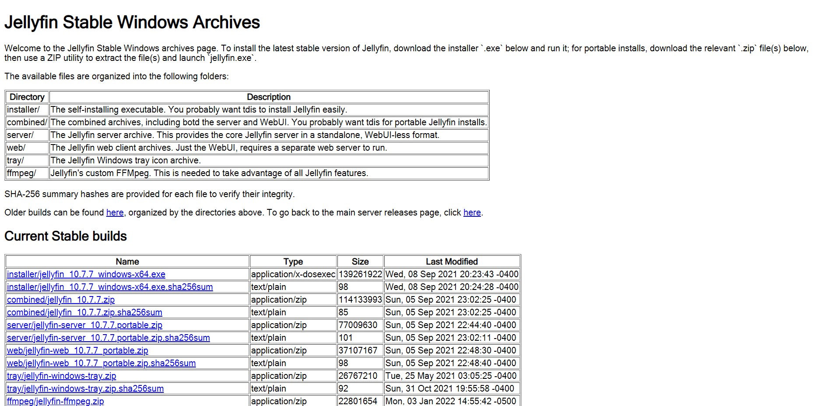Click the size value 22801654
The height and width of the screenshot is (406, 828).
click(x=360, y=401)
